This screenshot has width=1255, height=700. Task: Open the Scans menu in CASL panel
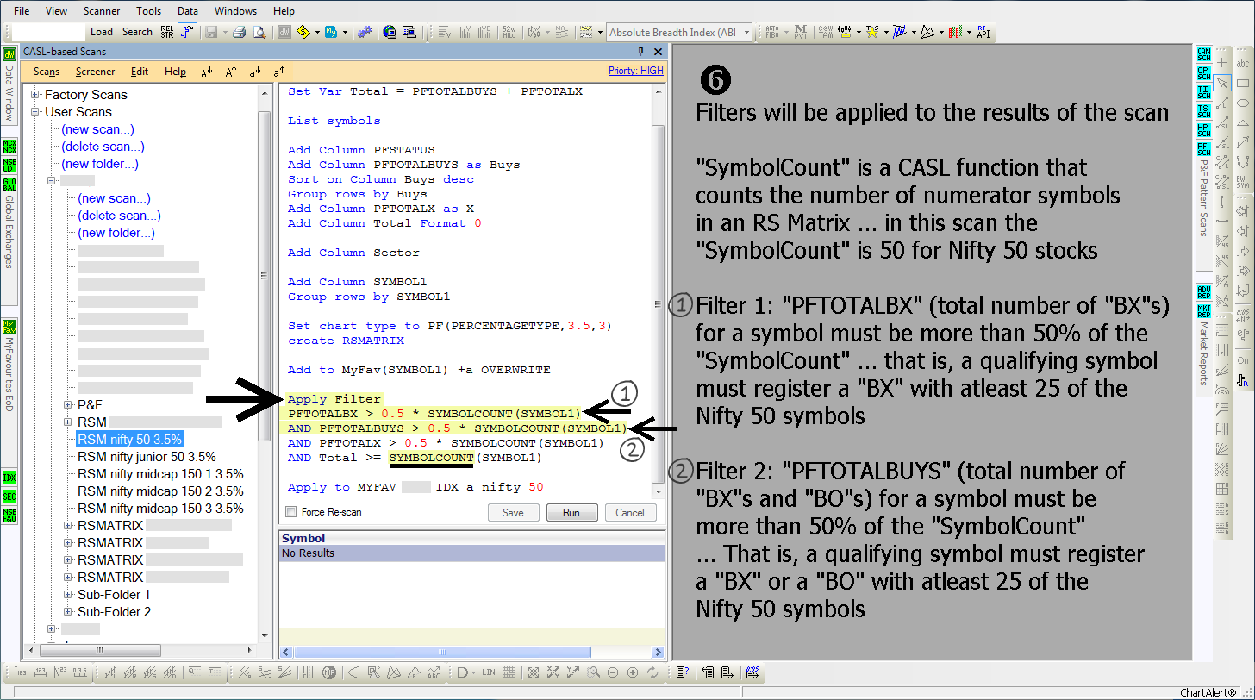click(47, 72)
